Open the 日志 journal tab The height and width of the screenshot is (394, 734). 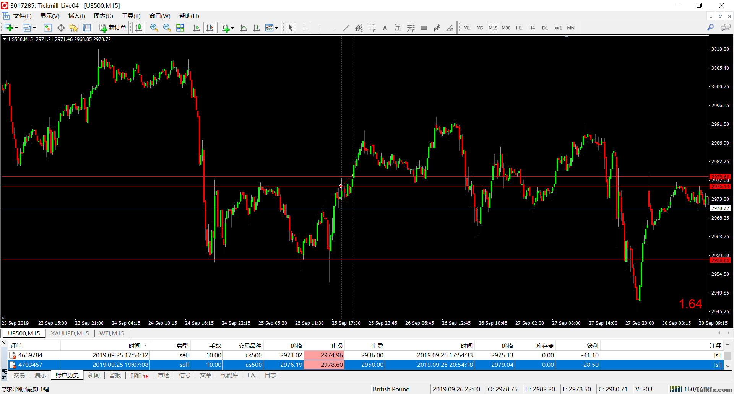(x=270, y=375)
